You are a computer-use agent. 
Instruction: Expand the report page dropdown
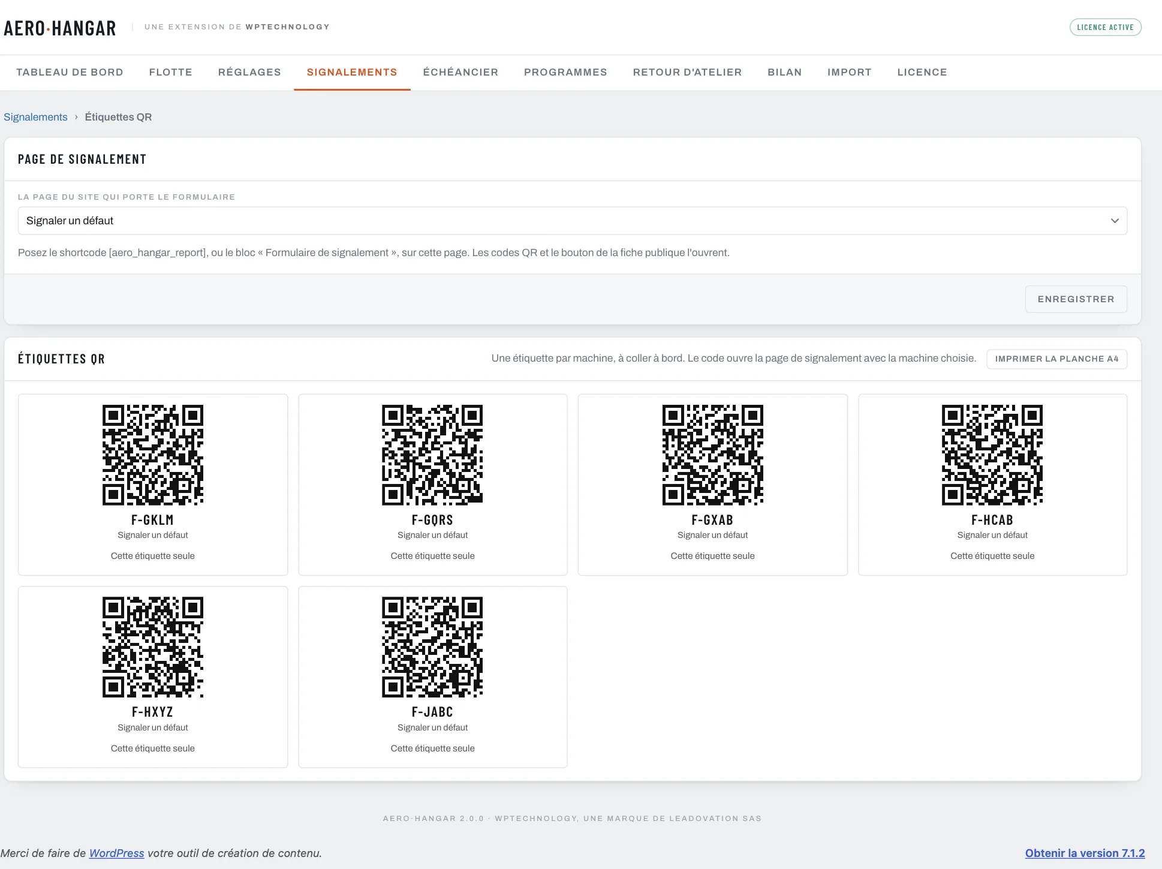572,221
